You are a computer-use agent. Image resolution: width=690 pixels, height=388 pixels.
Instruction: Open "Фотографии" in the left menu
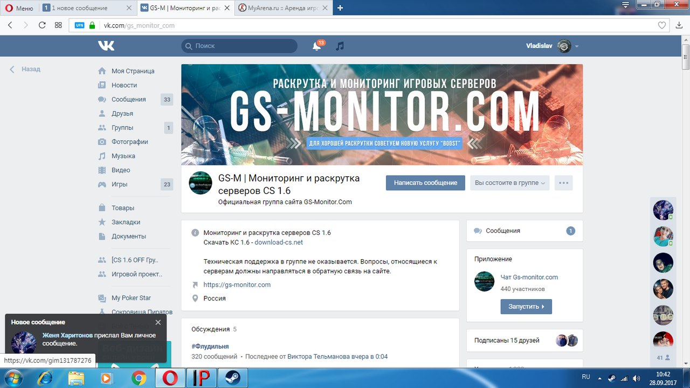129,142
